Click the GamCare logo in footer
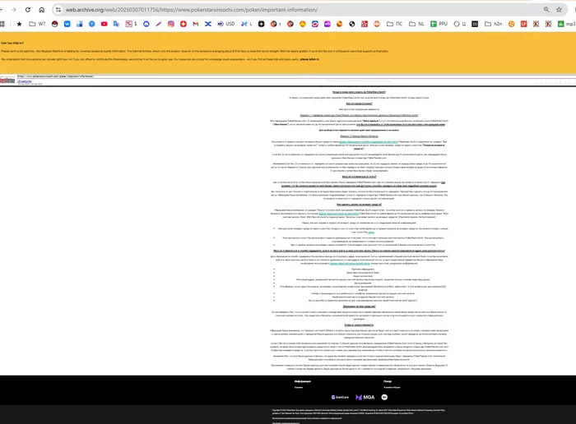This screenshot has width=576, height=424. pyautogui.click(x=340, y=397)
